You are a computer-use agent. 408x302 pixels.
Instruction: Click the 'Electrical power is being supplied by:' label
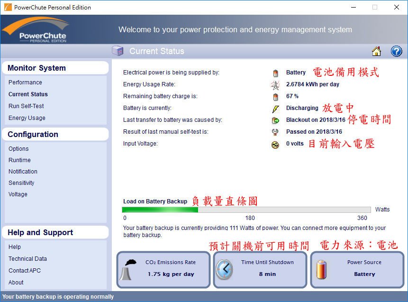coord(171,73)
